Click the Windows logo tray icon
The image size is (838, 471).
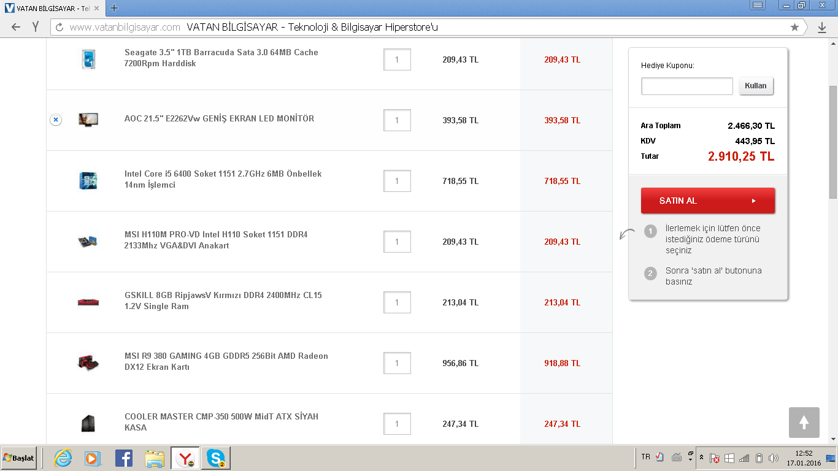tap(729, 458)
